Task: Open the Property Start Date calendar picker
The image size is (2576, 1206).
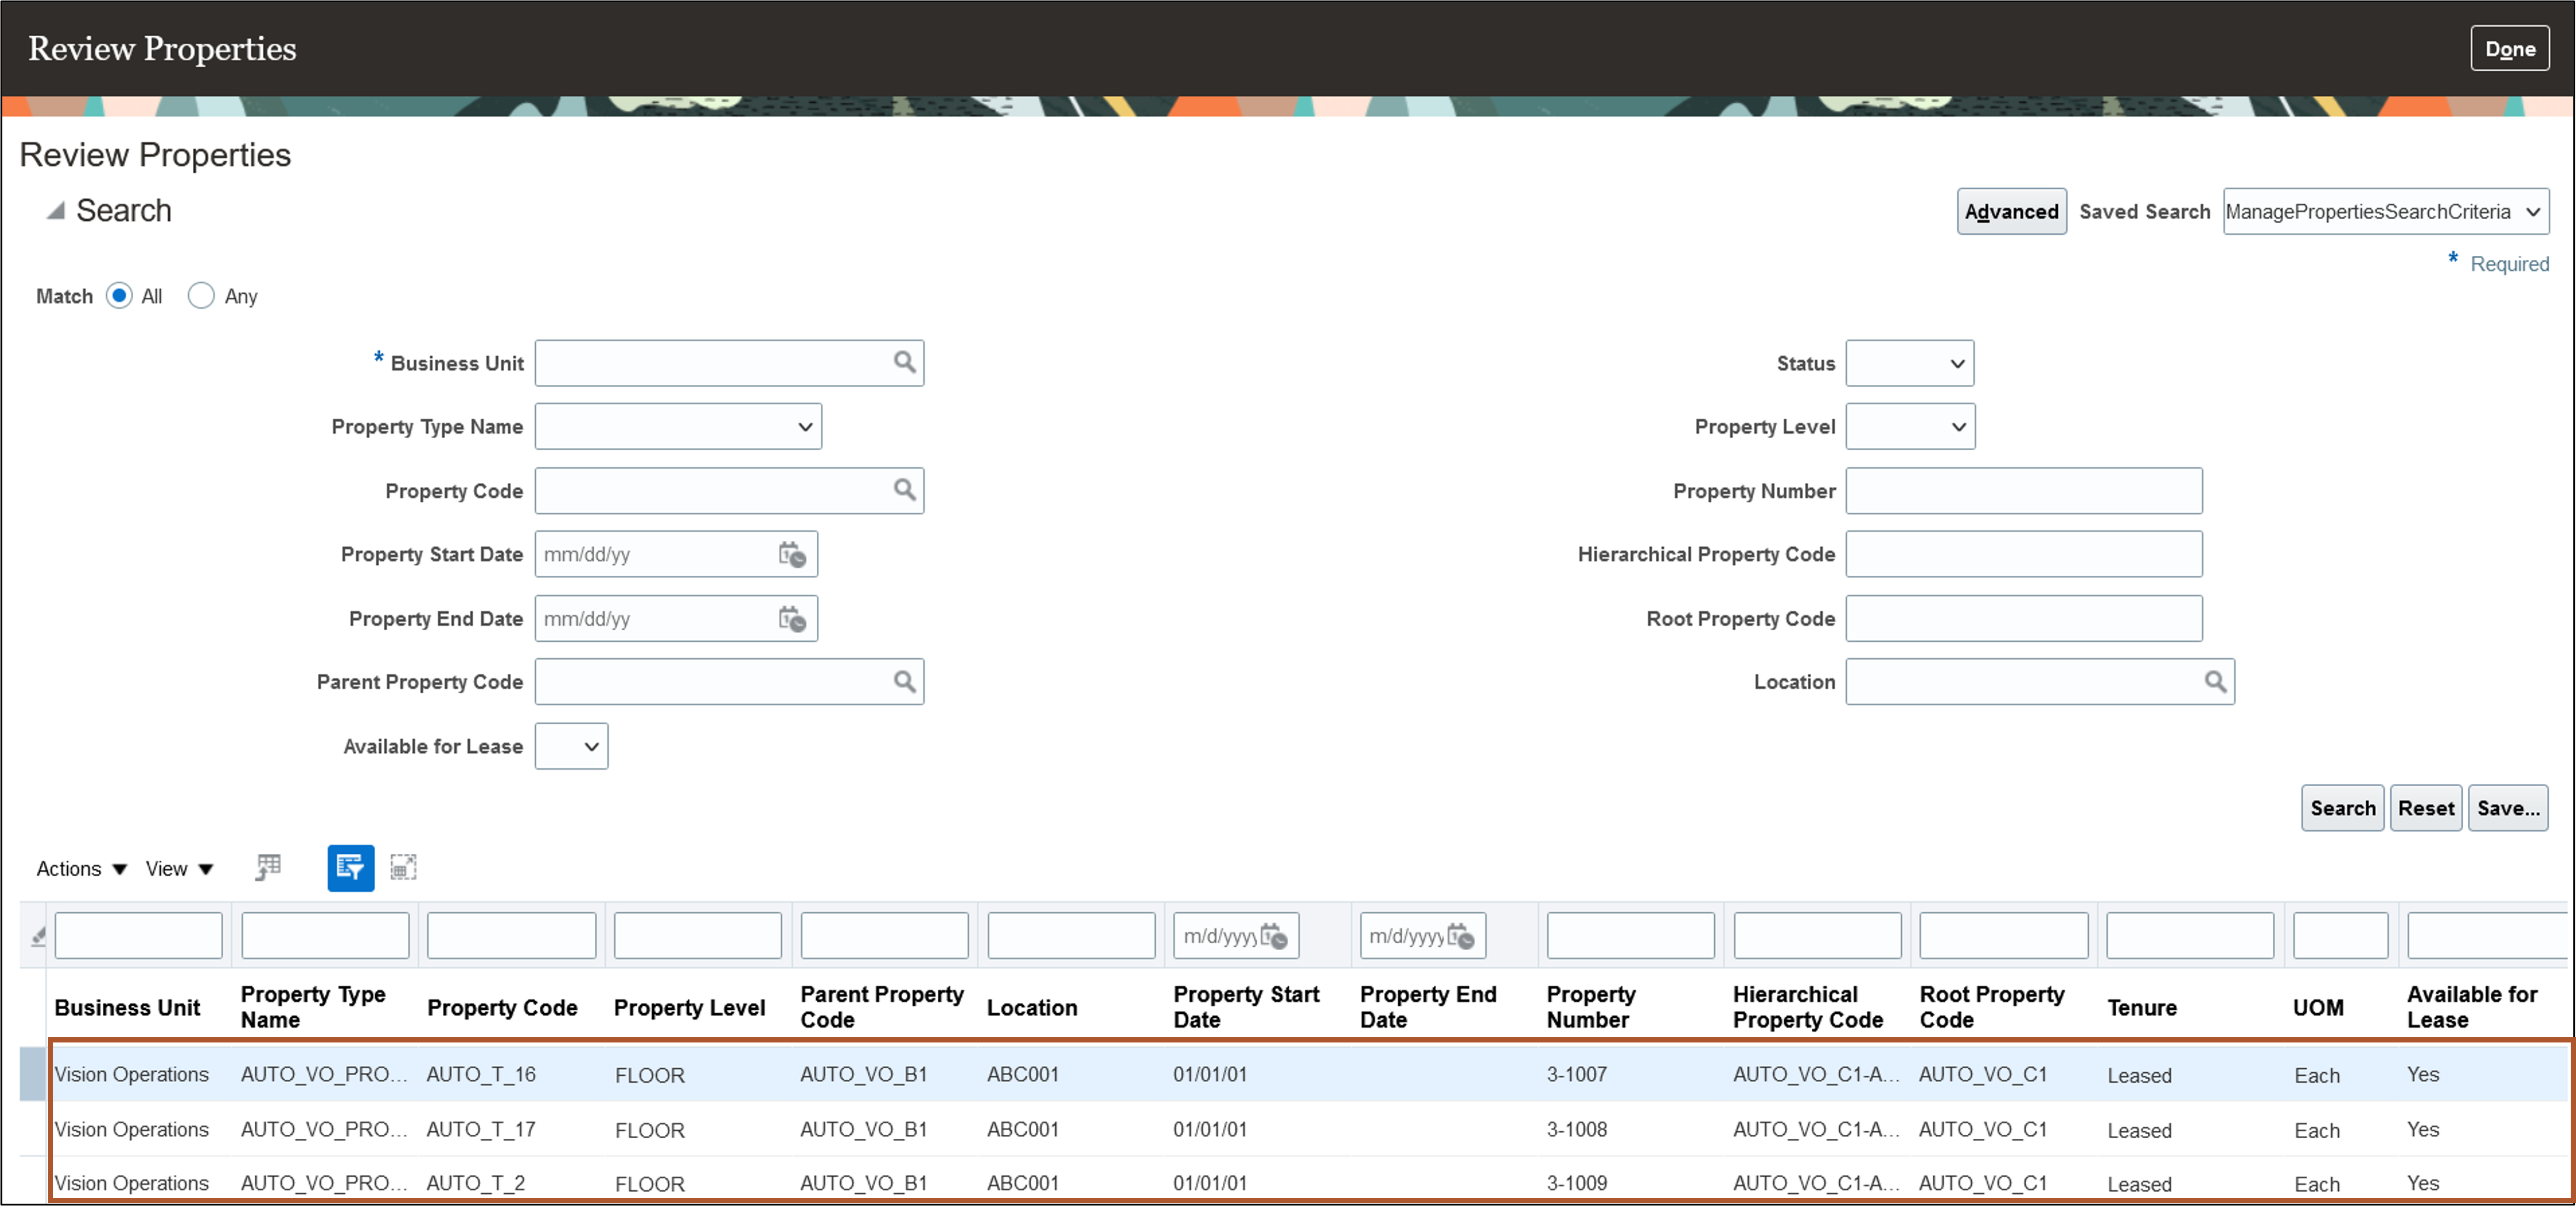Action: (792, 555)
